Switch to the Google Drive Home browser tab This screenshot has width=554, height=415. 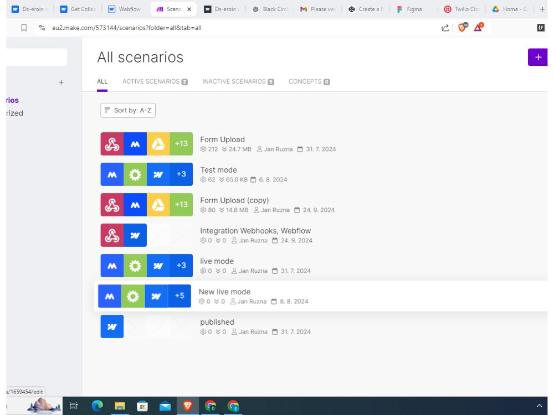[511, 9]
